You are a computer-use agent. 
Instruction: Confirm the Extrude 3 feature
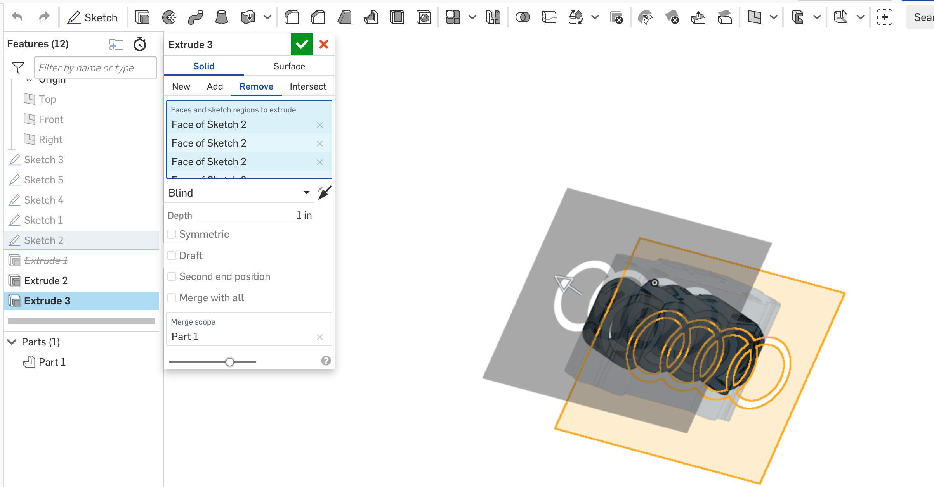click(302, 44)
